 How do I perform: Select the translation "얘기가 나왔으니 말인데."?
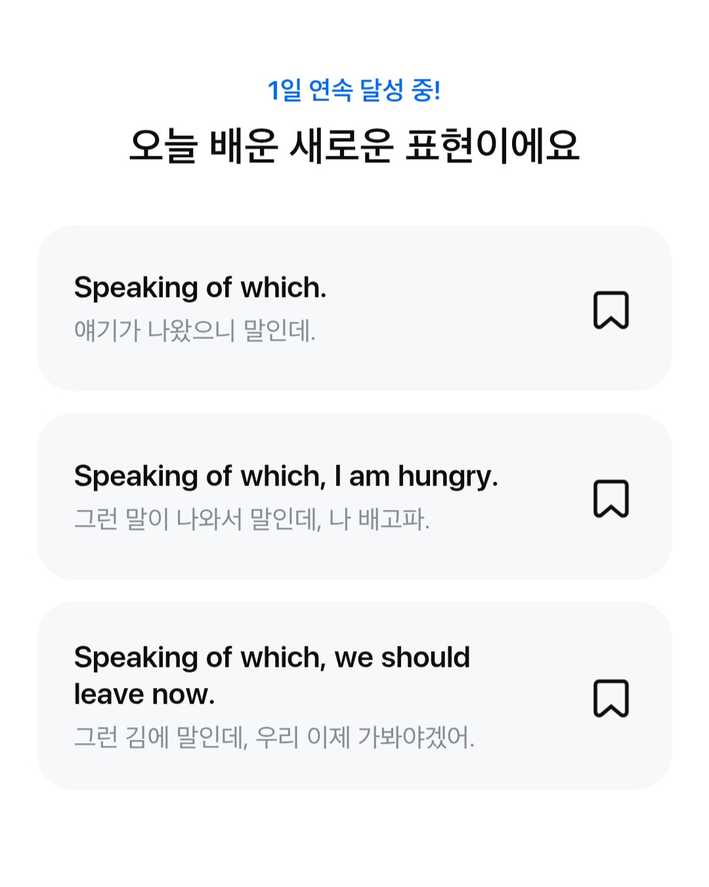point(195,330)
